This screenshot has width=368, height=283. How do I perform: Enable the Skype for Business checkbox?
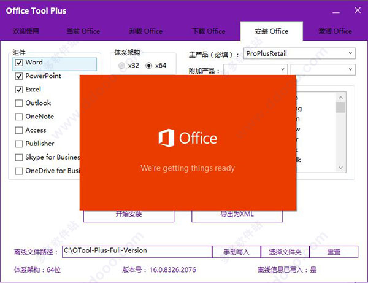pos(19,157)
